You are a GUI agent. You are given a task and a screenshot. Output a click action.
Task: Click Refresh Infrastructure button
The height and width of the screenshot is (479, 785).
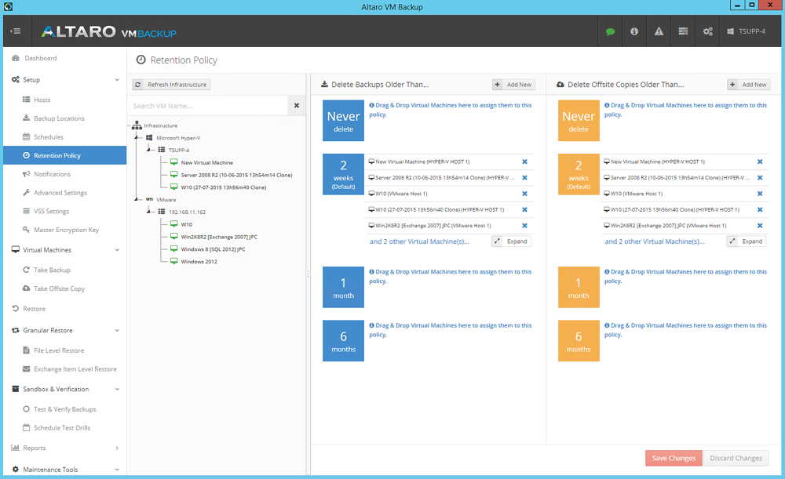point(171,85)
